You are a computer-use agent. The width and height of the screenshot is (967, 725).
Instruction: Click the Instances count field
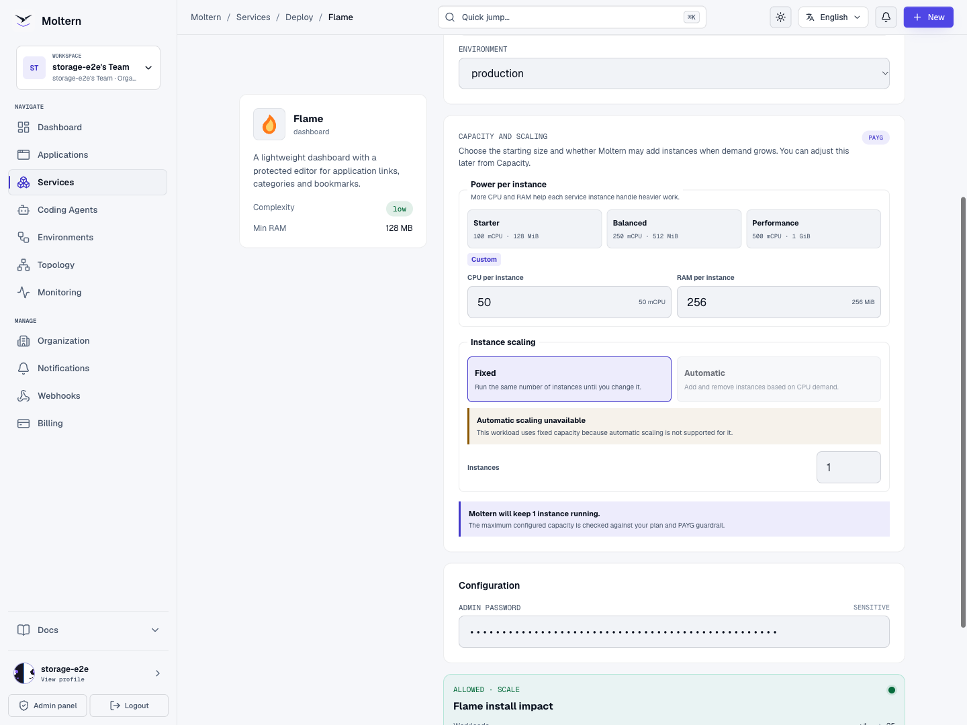[x=849, y=467]
